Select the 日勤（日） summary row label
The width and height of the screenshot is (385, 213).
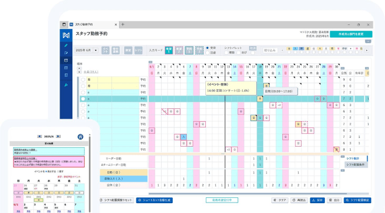124,172
